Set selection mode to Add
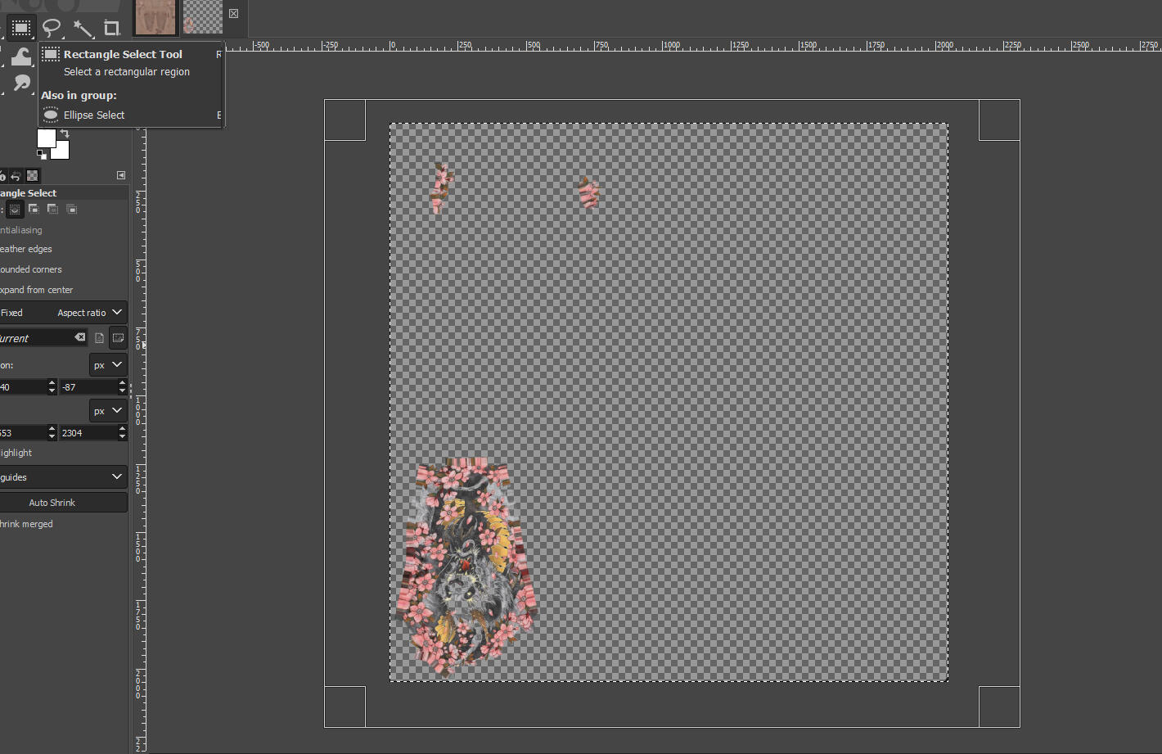The width and height of the screenshot is (1162, 754). click(33, 209)
